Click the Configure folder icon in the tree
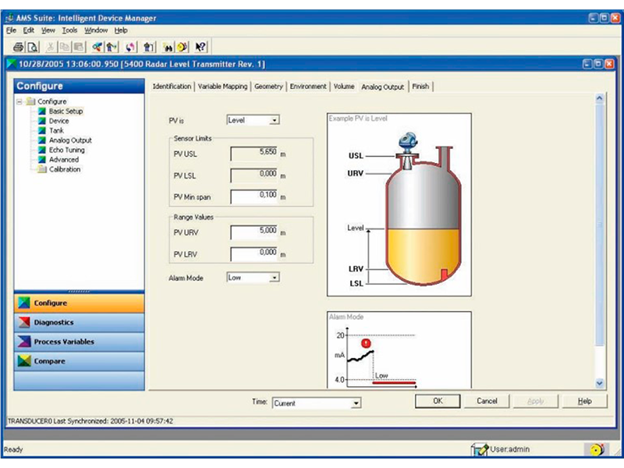Viewport: 624px width, 468px height. coord(30,101)
